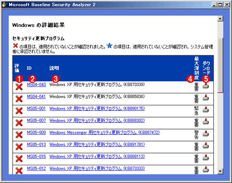Open the MS04-041 bulletin link
The height and width of the screenshot is (183, 232).
point(36,97)
